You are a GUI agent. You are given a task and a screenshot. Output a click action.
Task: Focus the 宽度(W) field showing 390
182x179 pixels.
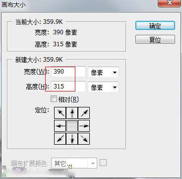pos(68,72)
